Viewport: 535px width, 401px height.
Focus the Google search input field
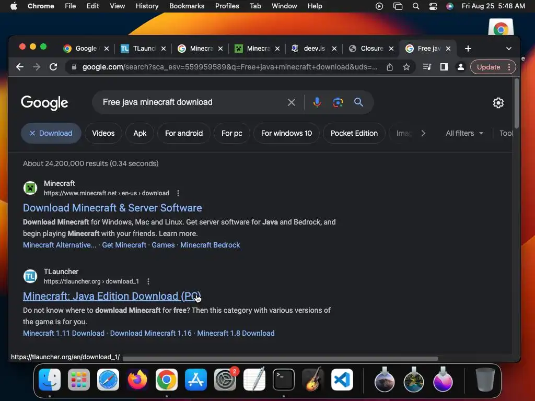coord(193,102)
